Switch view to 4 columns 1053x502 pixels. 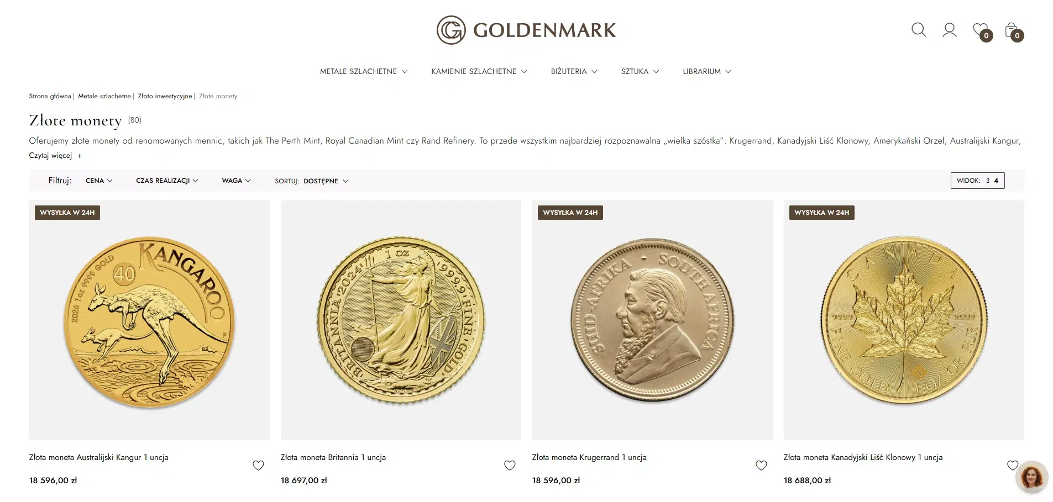coord(996,181)
